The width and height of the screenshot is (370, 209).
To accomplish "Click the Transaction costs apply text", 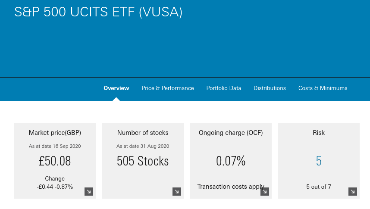I will [231, 187].
